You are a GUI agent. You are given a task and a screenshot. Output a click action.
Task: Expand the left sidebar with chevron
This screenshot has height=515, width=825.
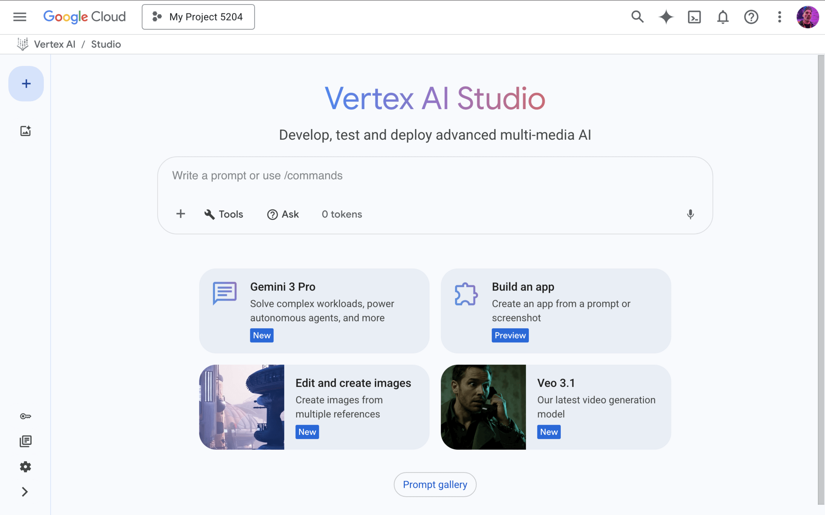pyautogui.click(x=25, y=492)
